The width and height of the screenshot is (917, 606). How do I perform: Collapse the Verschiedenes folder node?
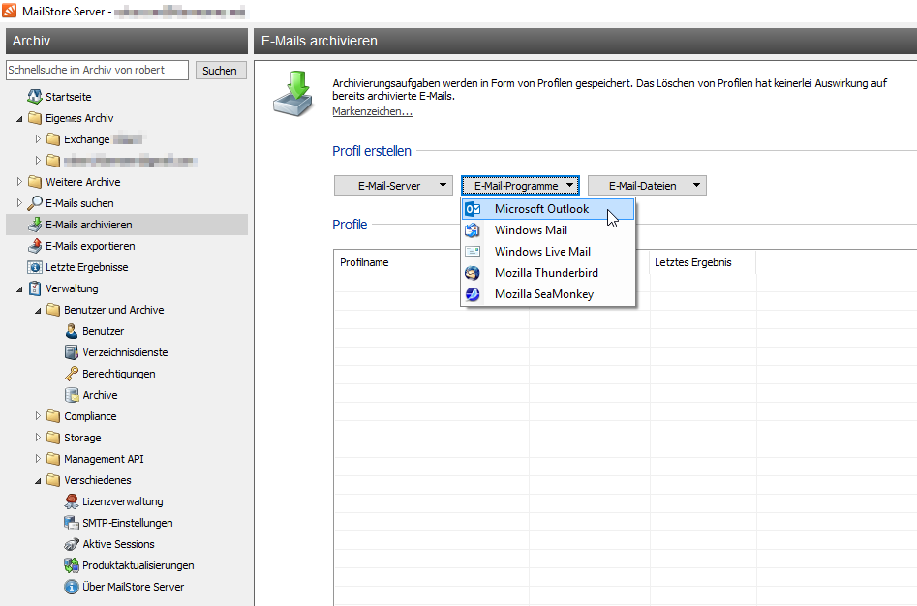38,480
